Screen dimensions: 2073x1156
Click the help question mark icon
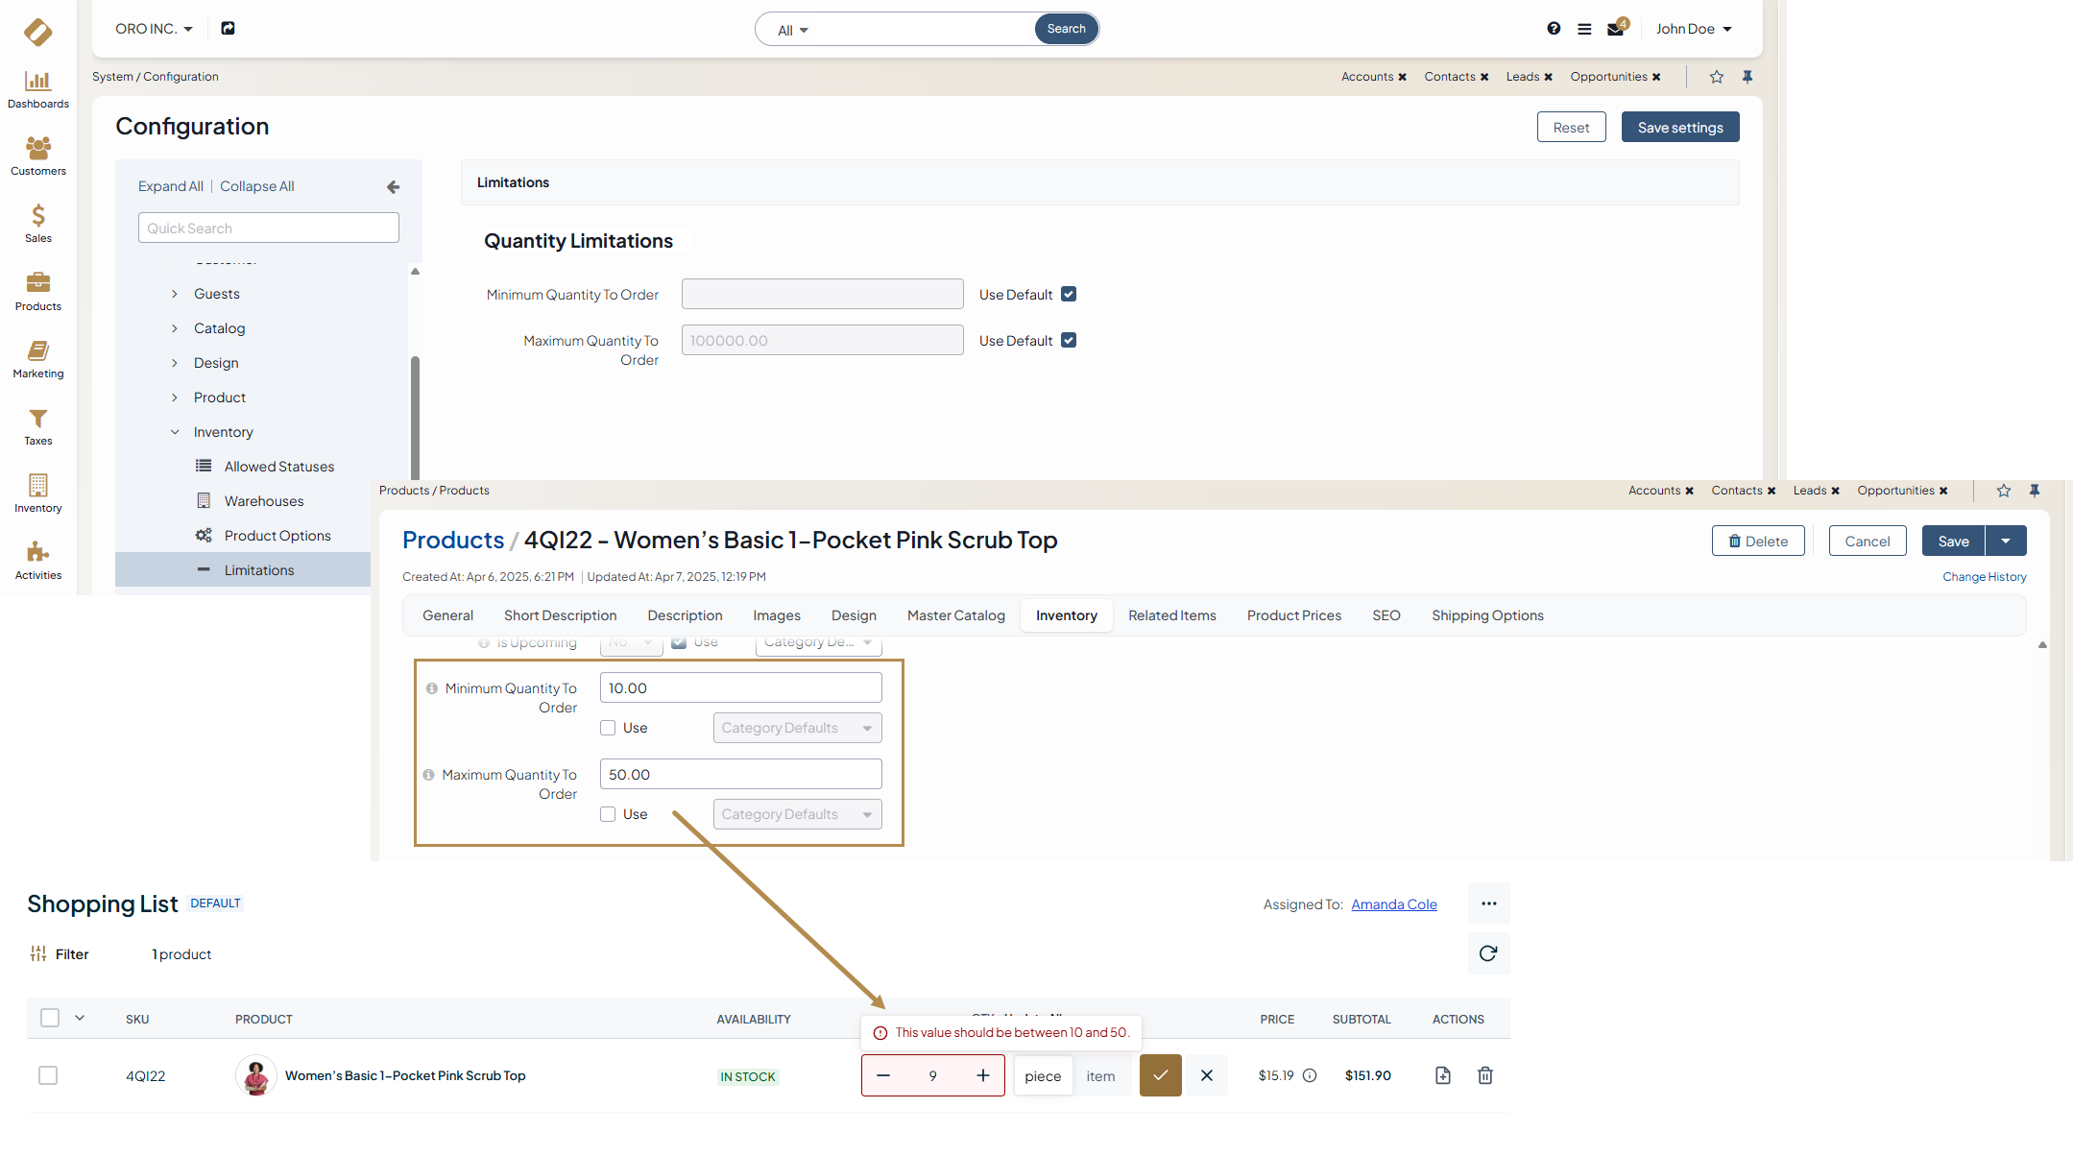coord(1554,29)
